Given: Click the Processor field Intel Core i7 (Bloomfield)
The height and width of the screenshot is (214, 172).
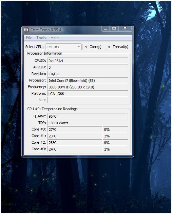Looking at the screenshot, I should (87, 81).
